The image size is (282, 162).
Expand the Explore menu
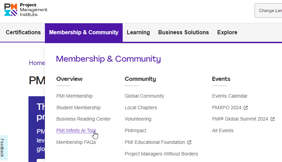pos(227,33)
